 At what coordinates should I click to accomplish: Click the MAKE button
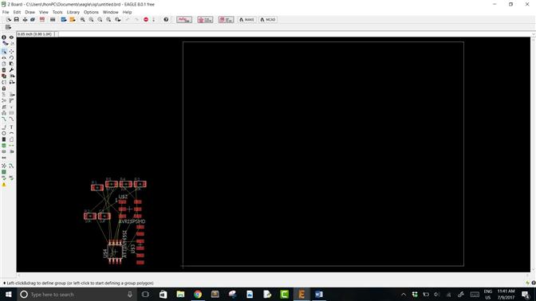tap(246, 19)
